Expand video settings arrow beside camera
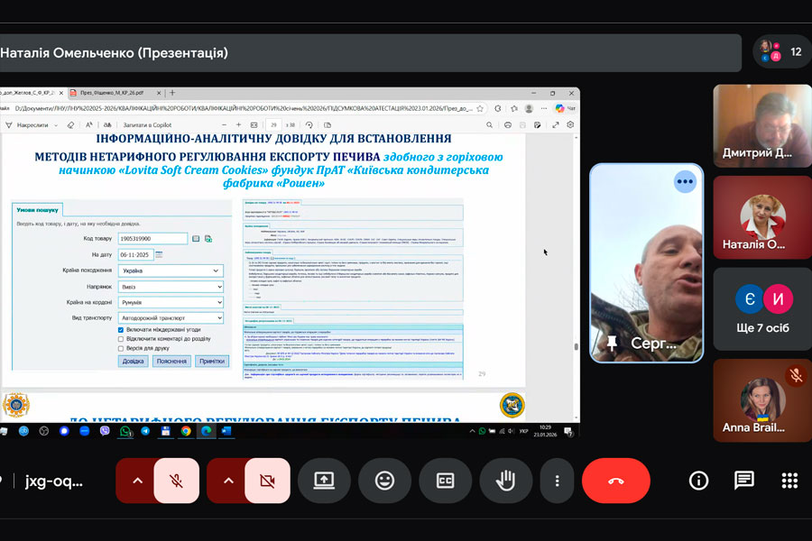The height and width of the screenshot is (541, 812). pyautogui.click(x=228, y=481)
